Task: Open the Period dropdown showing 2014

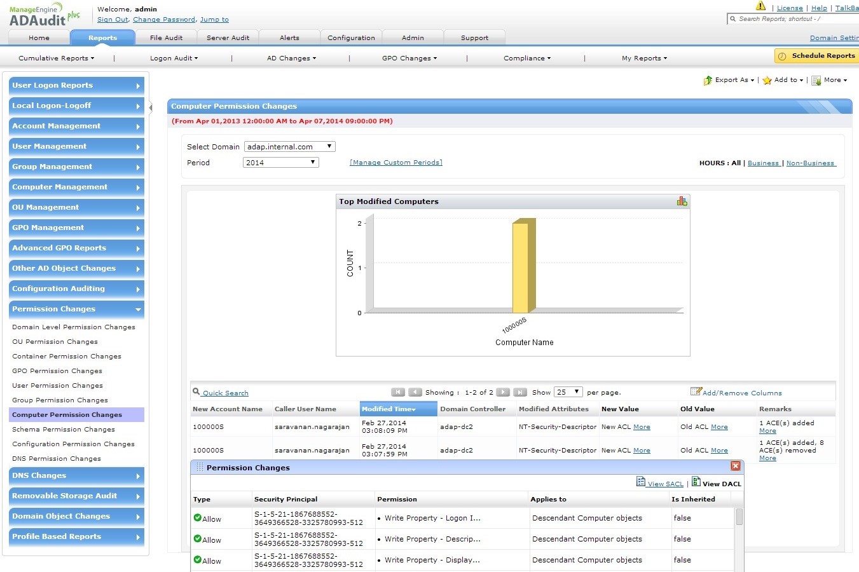Action: pyautogui.click(x=280, y=163)
